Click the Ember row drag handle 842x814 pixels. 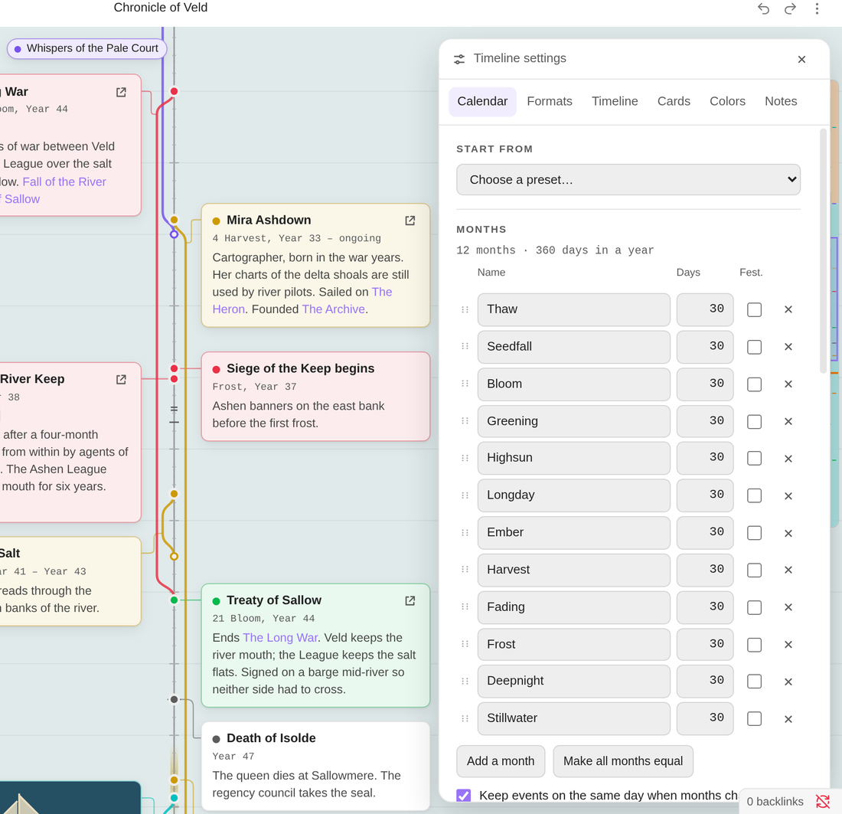click(x=465, y=532)
